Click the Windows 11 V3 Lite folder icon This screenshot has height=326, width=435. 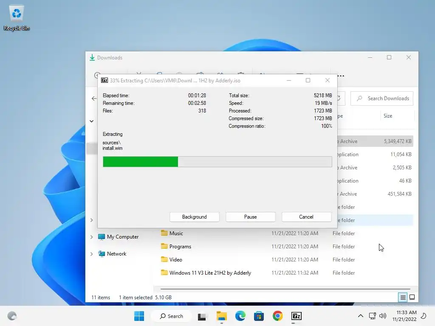164,273
